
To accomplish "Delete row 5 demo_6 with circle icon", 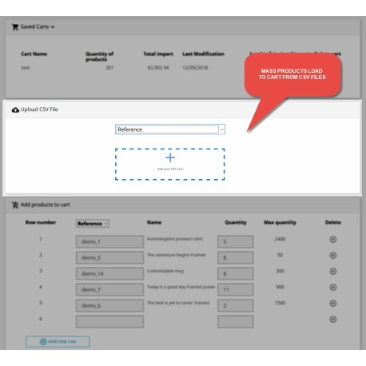I will click(x=333, y=303).
